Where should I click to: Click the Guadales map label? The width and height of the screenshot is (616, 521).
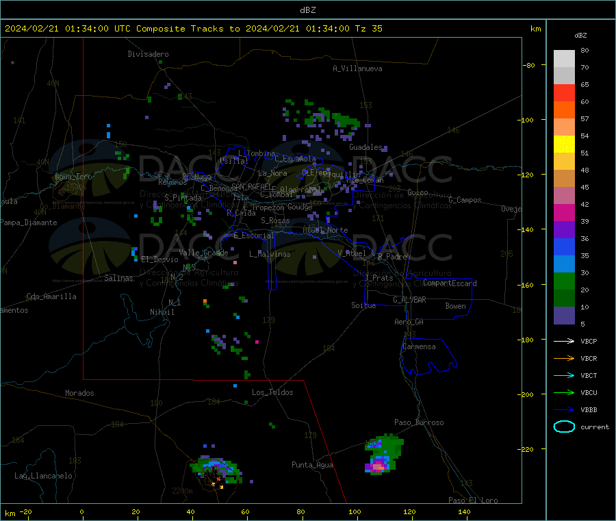pyautogui.click(x=365, y=147)
